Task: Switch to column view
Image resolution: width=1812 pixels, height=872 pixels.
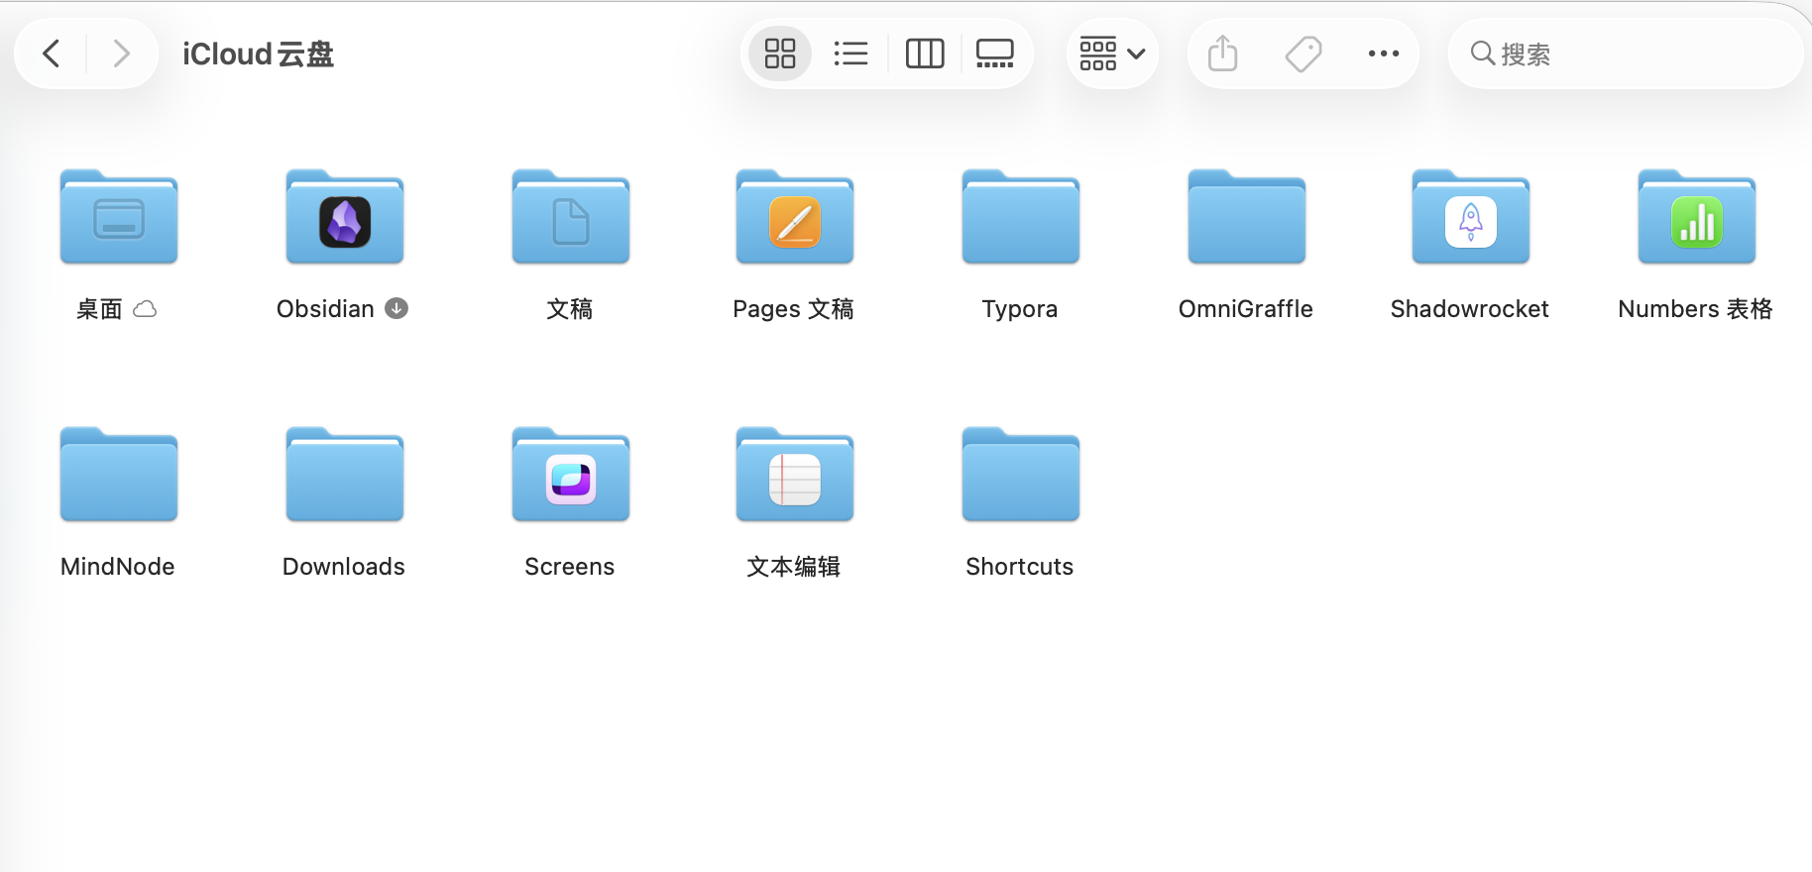Action: pyautogui.click(x=925, y=54)
